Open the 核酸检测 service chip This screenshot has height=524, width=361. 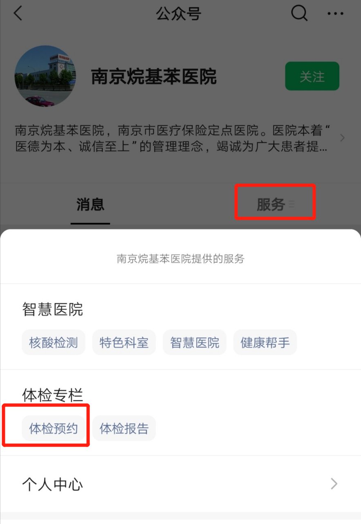coord(54,342)
